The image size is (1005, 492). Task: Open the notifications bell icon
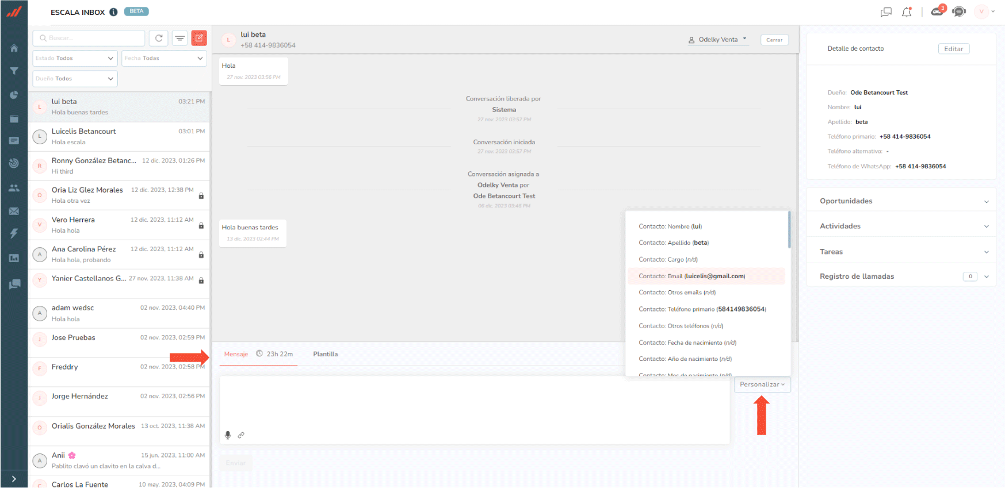[x=907, y=12]
